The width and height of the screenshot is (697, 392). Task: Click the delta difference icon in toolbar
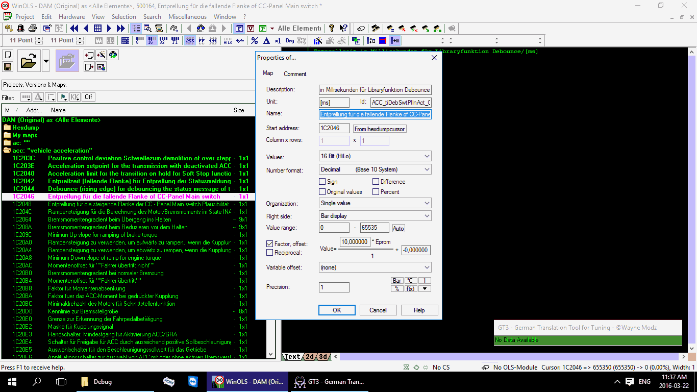[x=266, y=40]
